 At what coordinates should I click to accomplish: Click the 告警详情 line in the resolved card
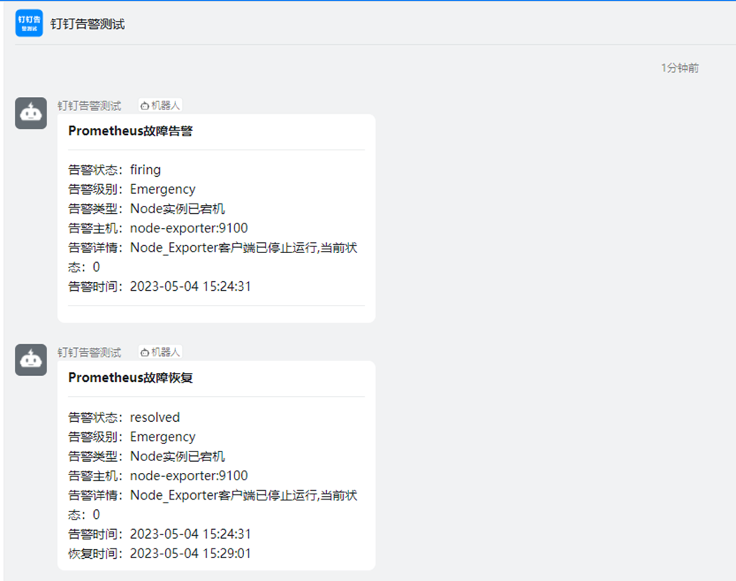[x=212, y=505]
